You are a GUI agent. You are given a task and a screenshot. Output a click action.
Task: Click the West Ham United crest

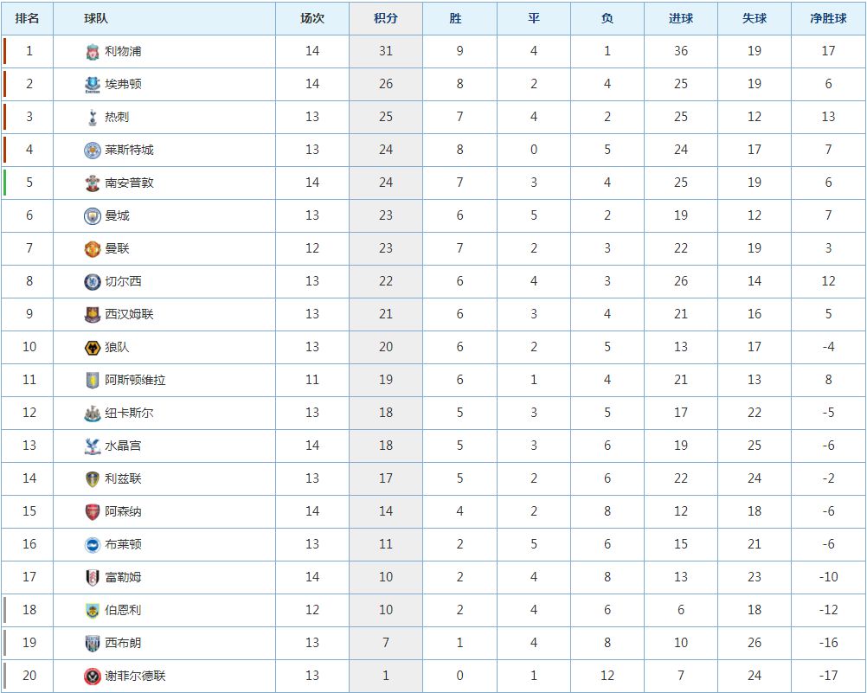tap(93, 314)
